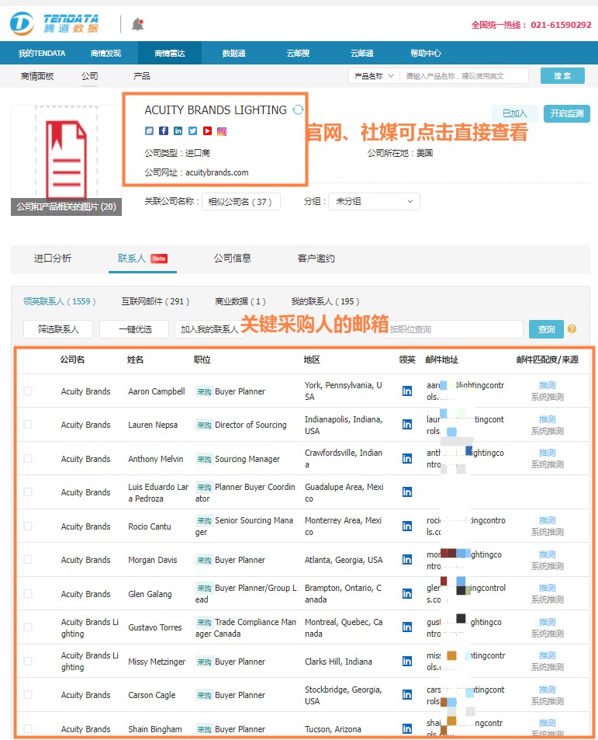
Task: Check the Anthony Melvin row checkbox
Action: [x=28, y=458]
